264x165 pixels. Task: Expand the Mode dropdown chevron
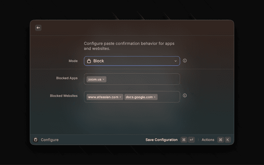pos(175,61)
